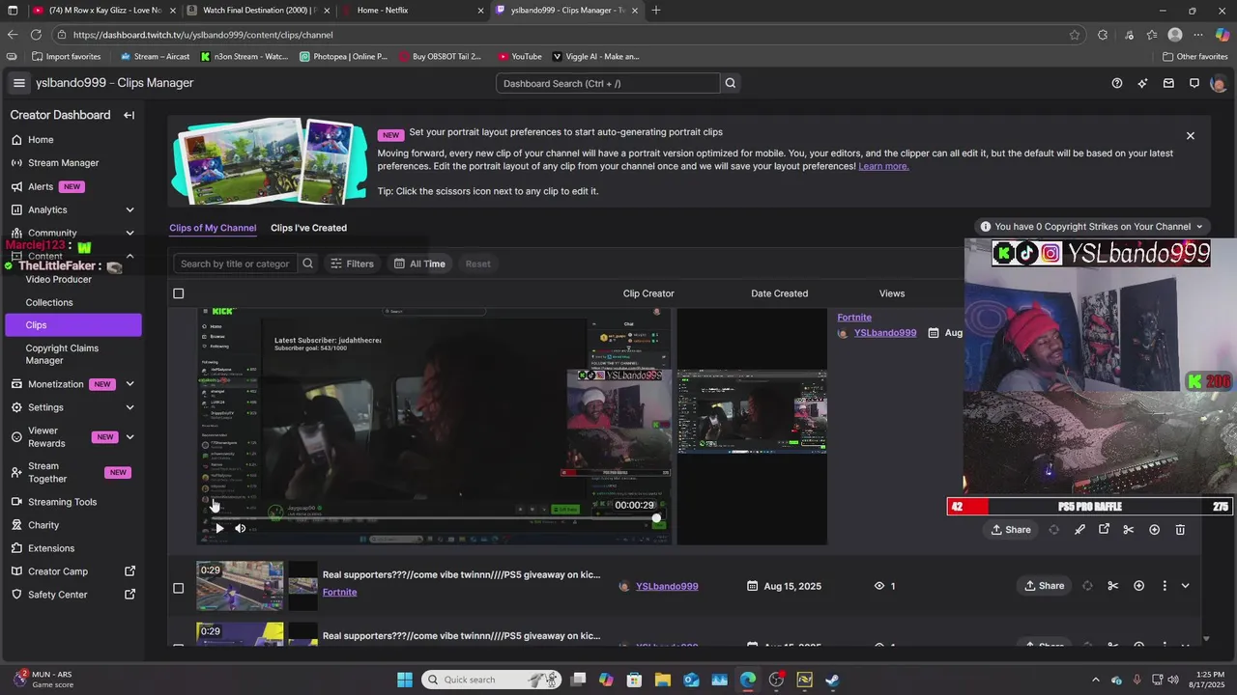
Task: Click circled plus icon on Aug 15 clip row
Action: tap(1138, 586)
